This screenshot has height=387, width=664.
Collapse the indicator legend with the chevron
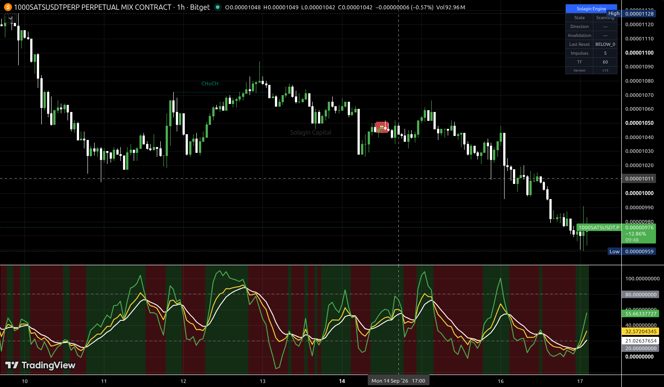(x=10, y=19)
